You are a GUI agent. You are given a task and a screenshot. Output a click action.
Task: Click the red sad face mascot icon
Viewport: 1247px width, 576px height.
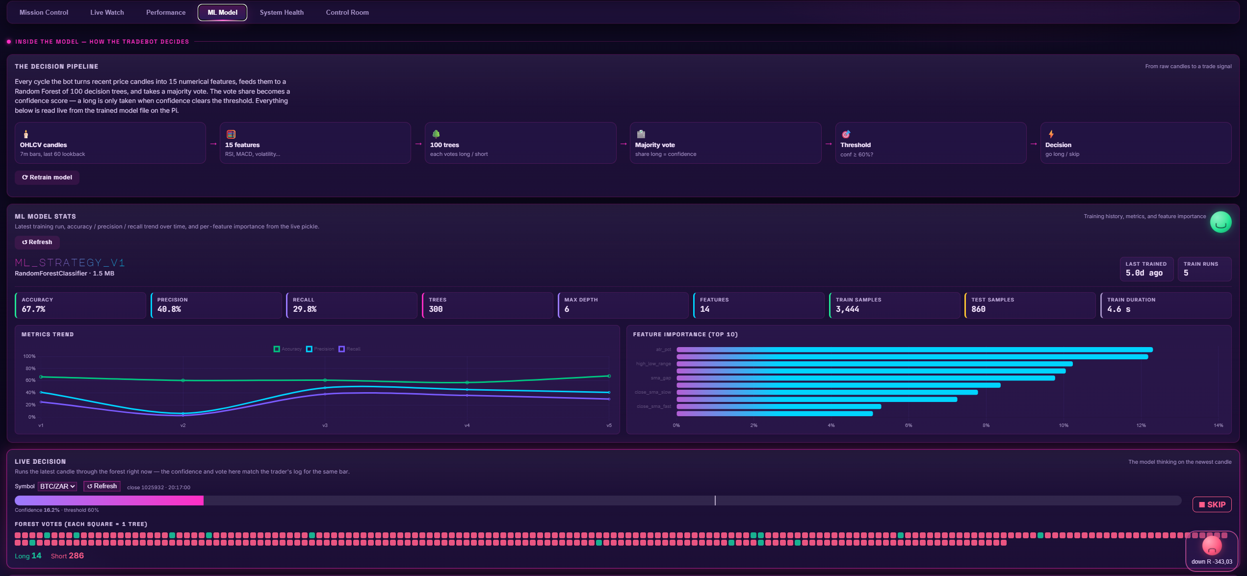(x=1212, y=546)
